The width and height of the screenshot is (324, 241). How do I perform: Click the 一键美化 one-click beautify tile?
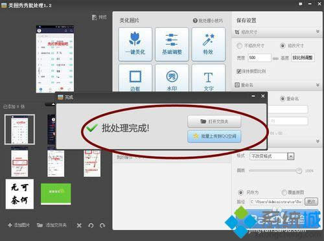pos(135,44)
